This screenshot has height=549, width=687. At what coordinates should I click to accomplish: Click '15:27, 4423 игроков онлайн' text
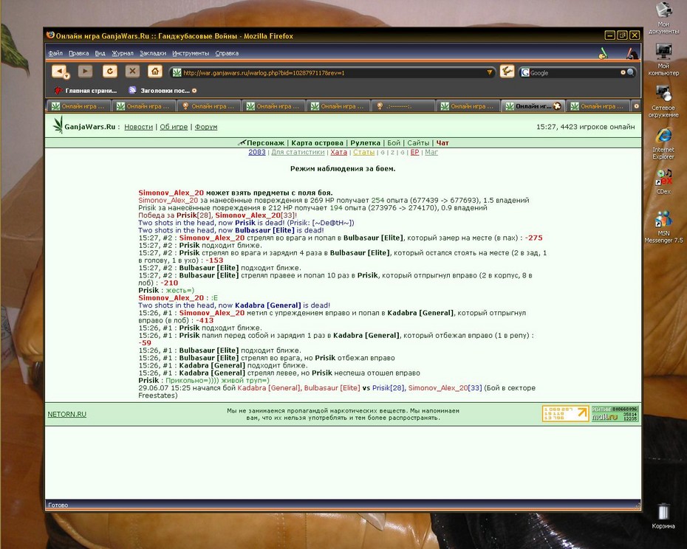click(x=585, y=126)
